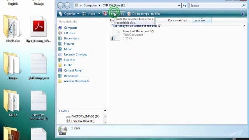
Task: Click the Forward navigation arrow button
Action: click(67, 5)
